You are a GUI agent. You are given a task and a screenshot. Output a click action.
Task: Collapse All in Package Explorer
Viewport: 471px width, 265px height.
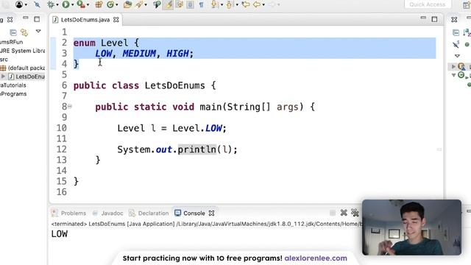[13, 32]
